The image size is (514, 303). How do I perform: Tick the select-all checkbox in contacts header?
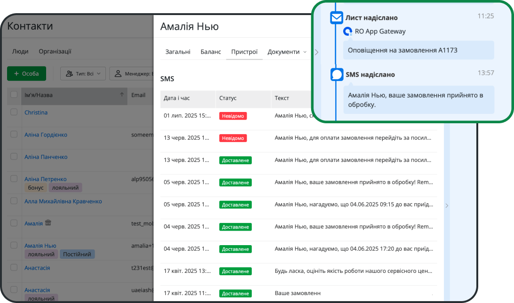14,95
